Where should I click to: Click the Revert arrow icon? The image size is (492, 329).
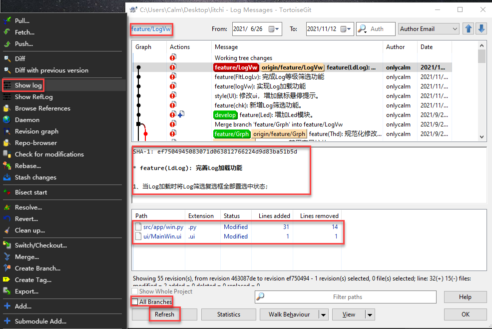[7, 218]
